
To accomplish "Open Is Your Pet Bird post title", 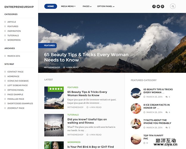I will click(91, 147).
